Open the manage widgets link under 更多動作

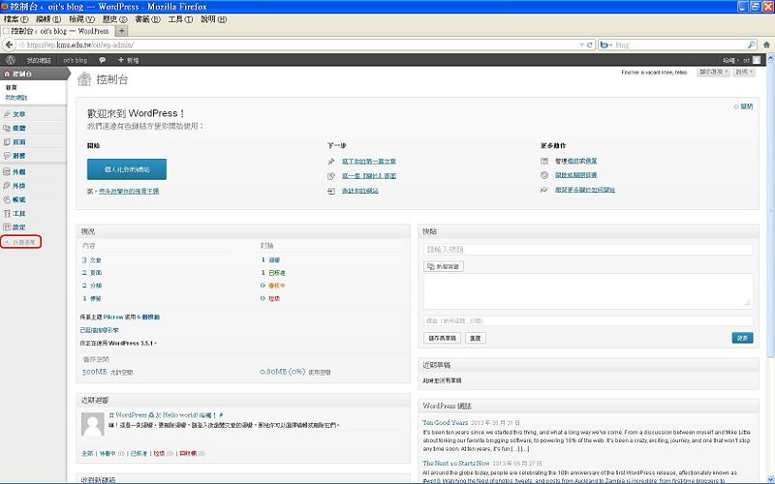pyautogui.click(x=582, y=161)
